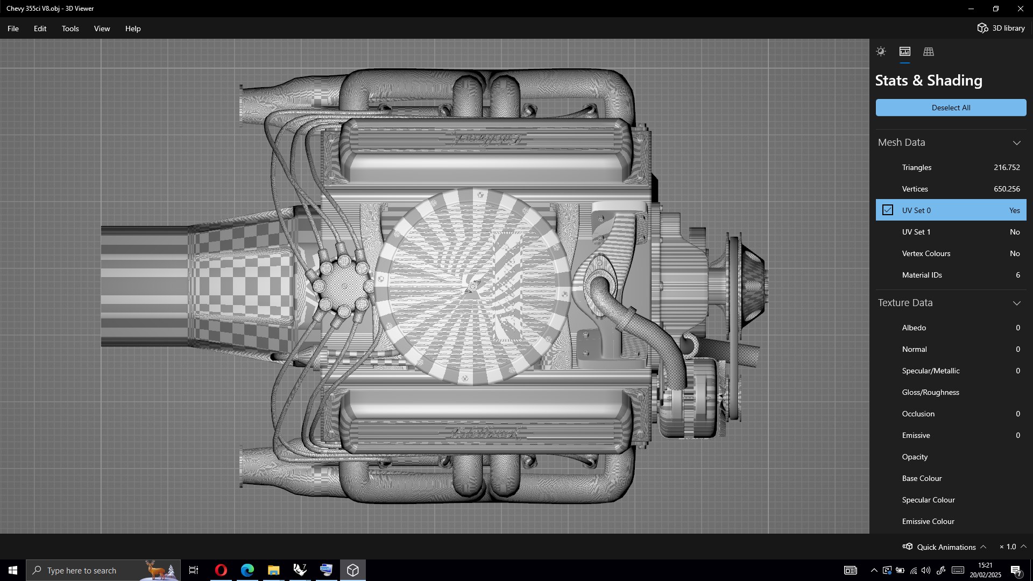Open the Grid & Views tab icon

[929, 52]
